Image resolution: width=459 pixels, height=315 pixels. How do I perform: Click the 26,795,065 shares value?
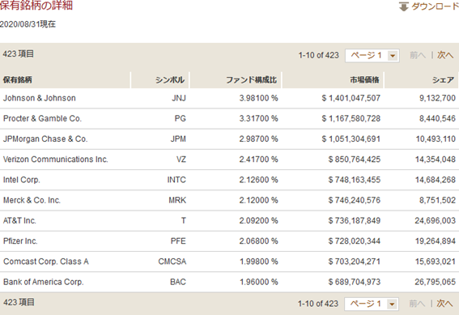(435, 283)
